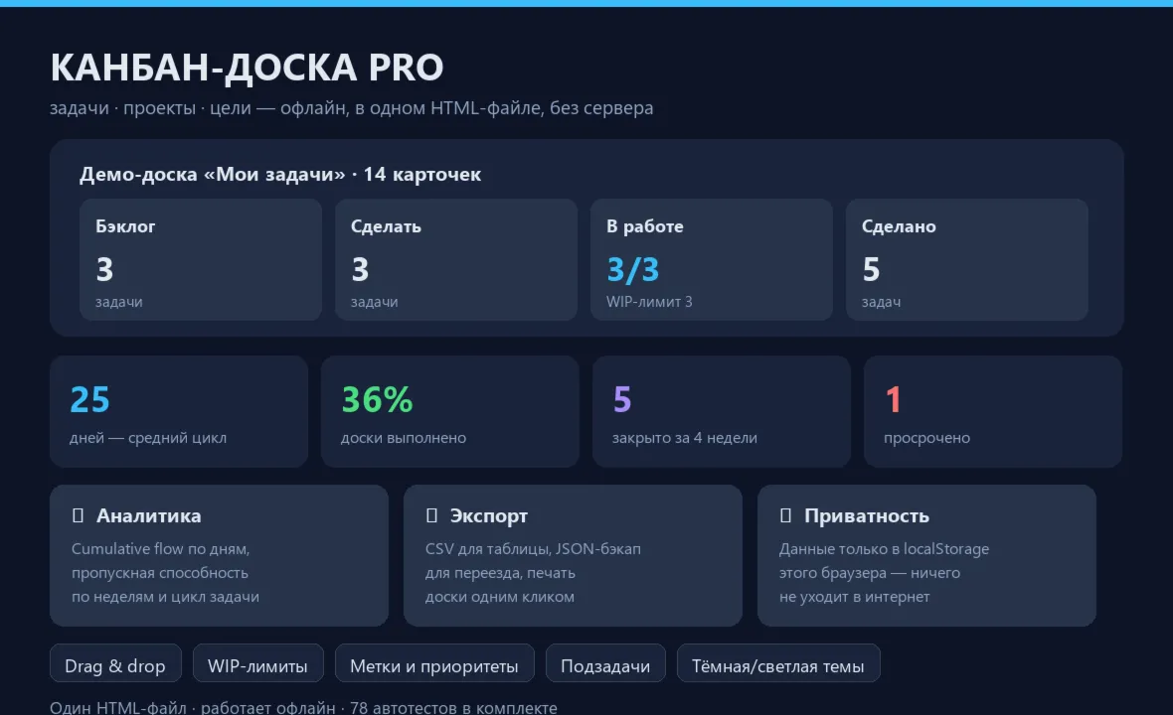Screen dimensions: 1173x715
Task: Open the Сделано column heading
Action: (x=899, y=226)
